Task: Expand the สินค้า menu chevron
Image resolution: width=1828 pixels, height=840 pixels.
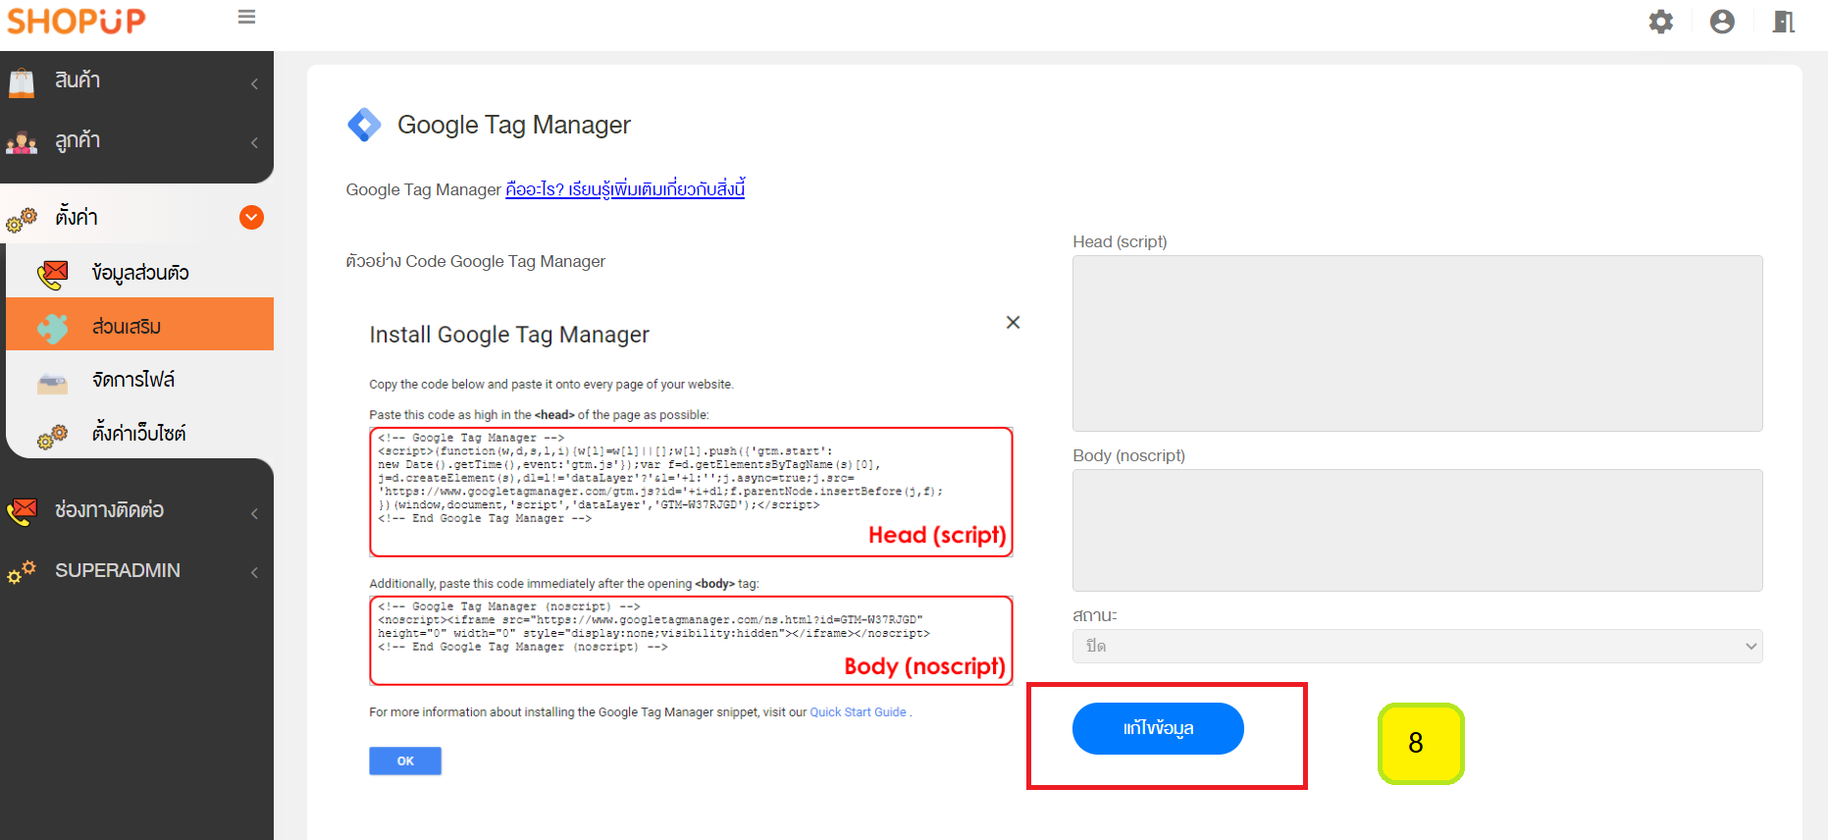Action: pos(254,83)
